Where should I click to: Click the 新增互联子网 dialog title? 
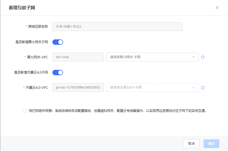click(x=22, y=8)
